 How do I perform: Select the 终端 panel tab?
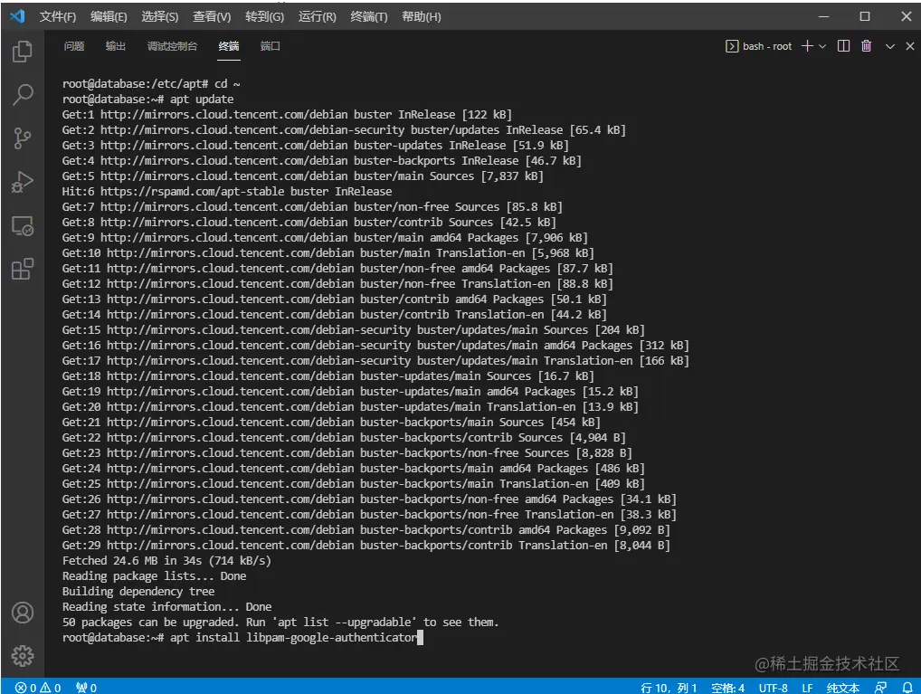pyautogui.click(x=229, y=46)
